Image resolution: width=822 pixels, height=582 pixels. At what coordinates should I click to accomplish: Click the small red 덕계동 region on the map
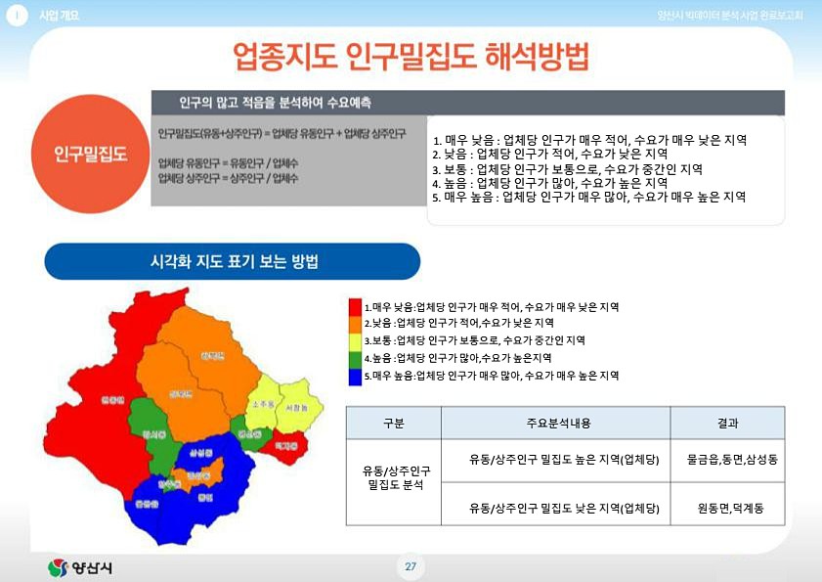pyautogui.click(x=286, y=447)
